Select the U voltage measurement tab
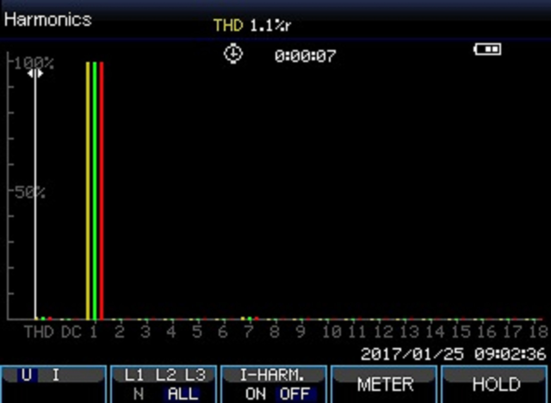551x403 pixels. tap(27, 376)
